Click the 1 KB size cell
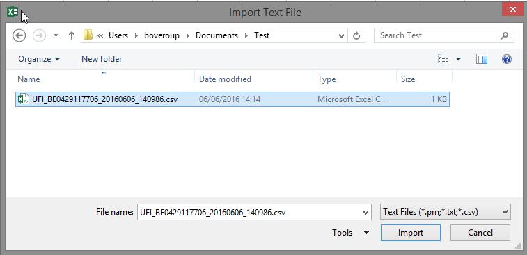 click(439, 99)
